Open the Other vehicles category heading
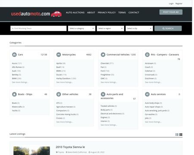Screen dimensions: 194x155 pyautogui.click(x=70, y=94)
